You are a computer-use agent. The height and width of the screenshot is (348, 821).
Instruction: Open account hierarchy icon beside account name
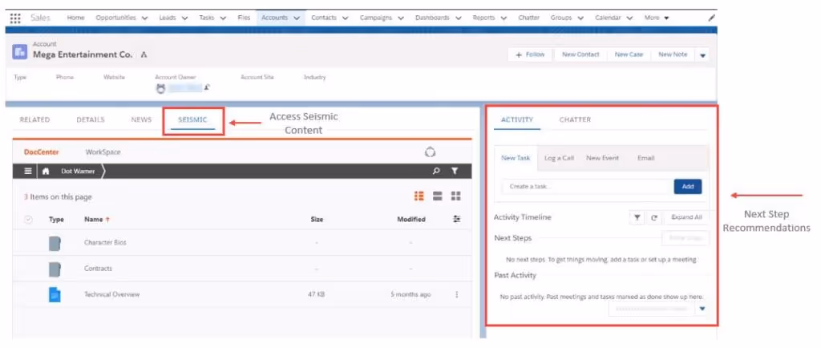click(144, 55)
